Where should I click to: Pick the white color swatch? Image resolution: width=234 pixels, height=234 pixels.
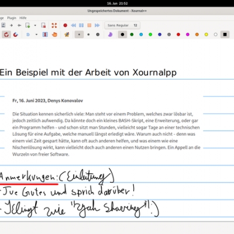215,35
